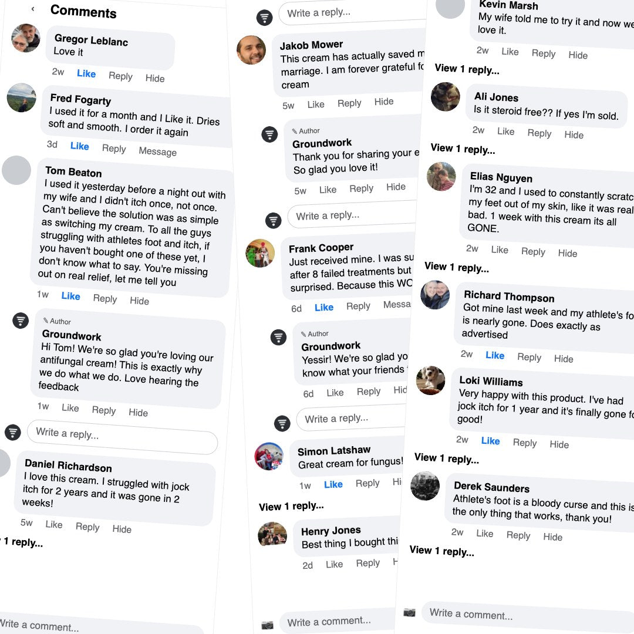Open camera icon in middle comment box
This screenshot has width=634, height=634.
[x=267, y=625]
